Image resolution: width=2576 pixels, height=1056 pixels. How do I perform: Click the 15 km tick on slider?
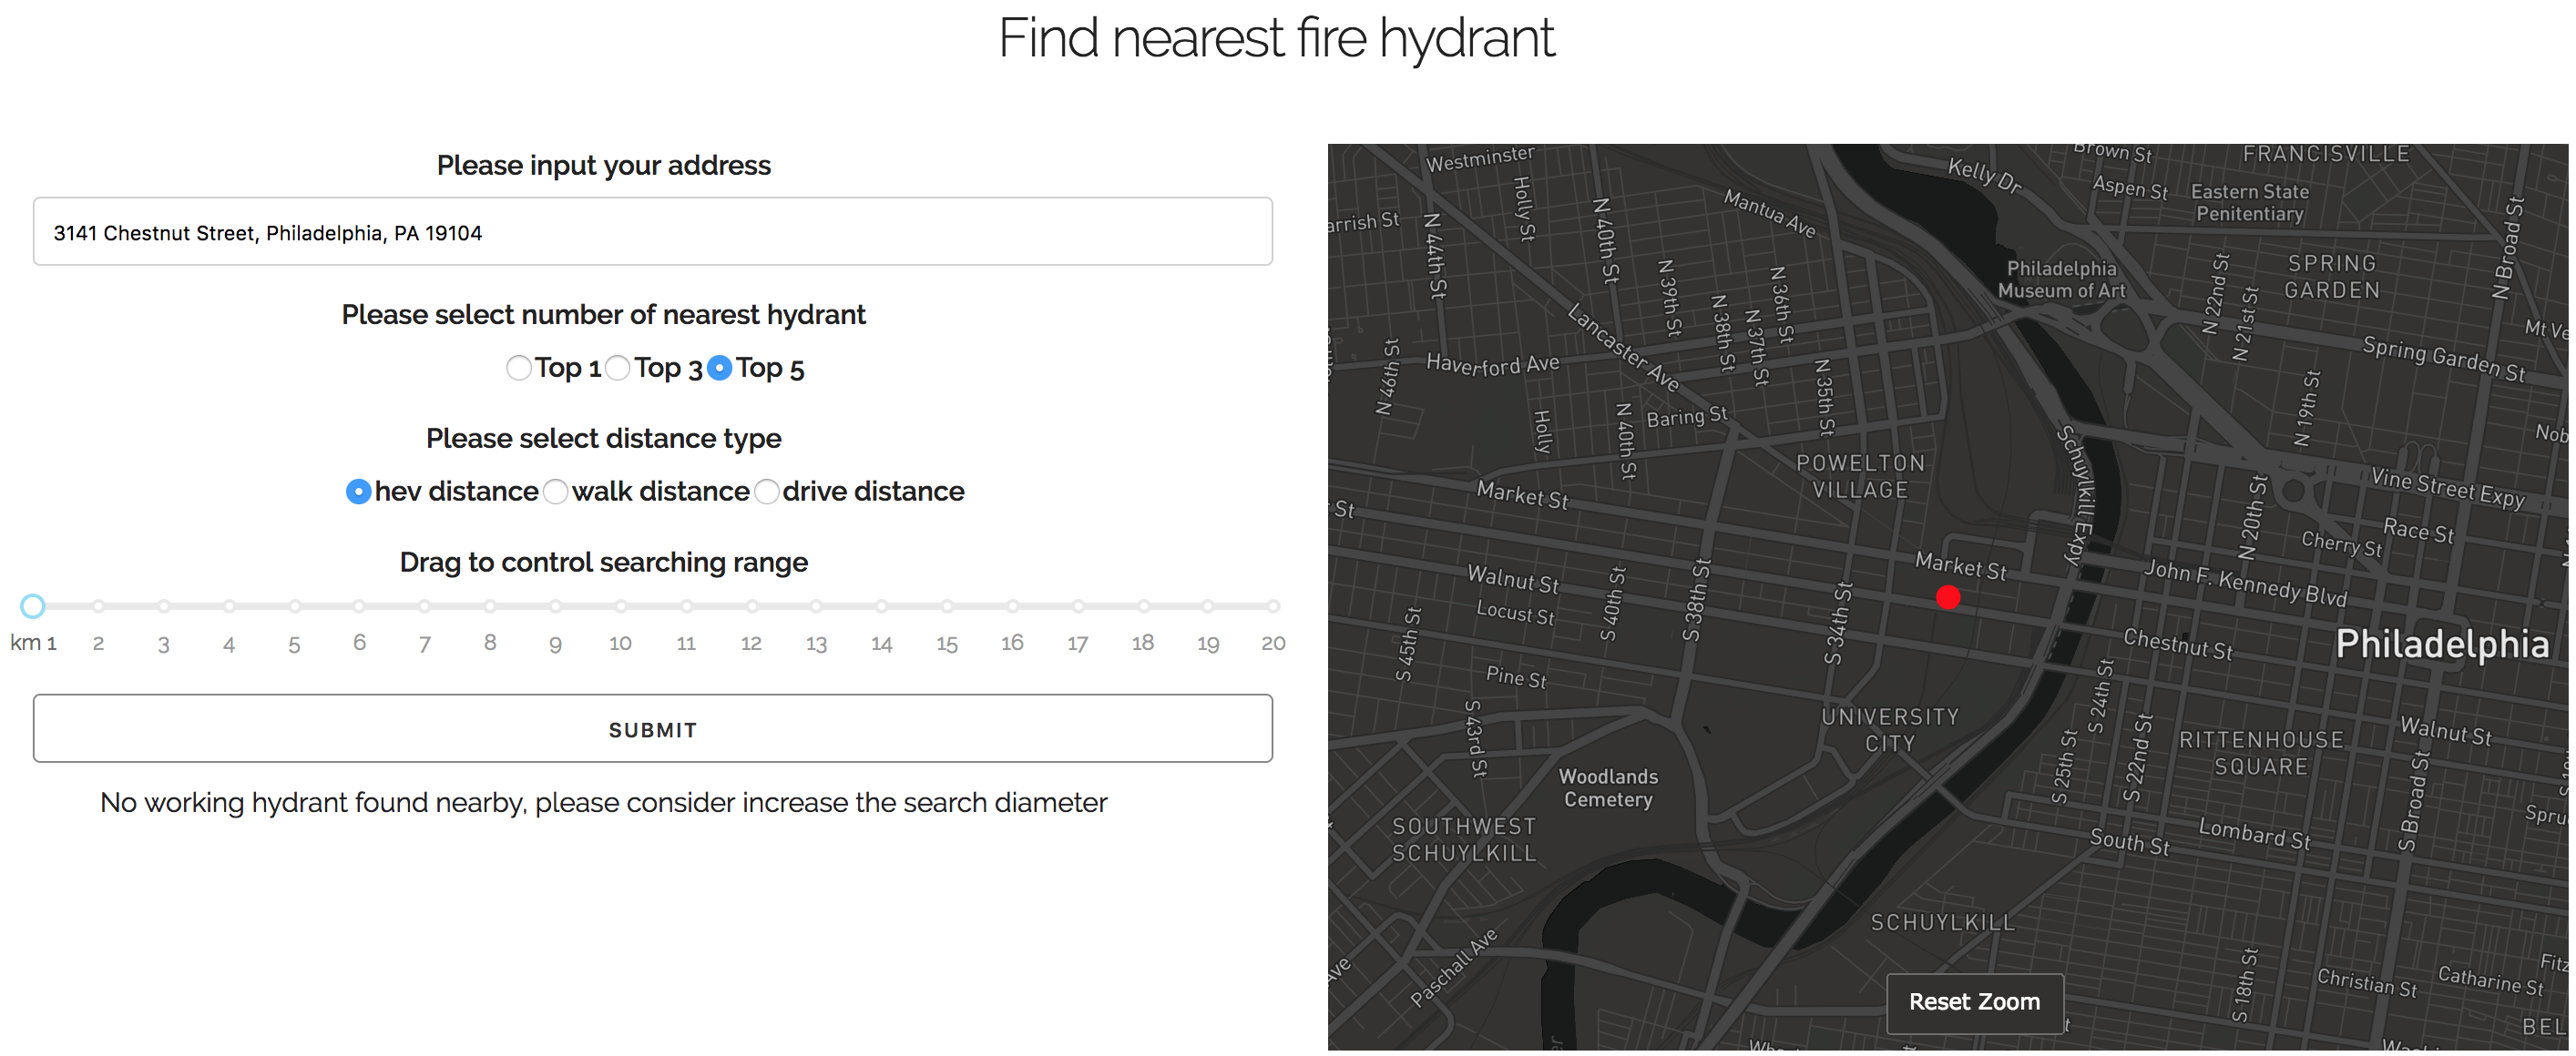pyautogui.click(x=947, y=606)
